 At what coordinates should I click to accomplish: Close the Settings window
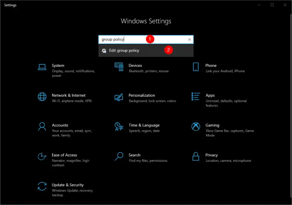pos(285,5)
